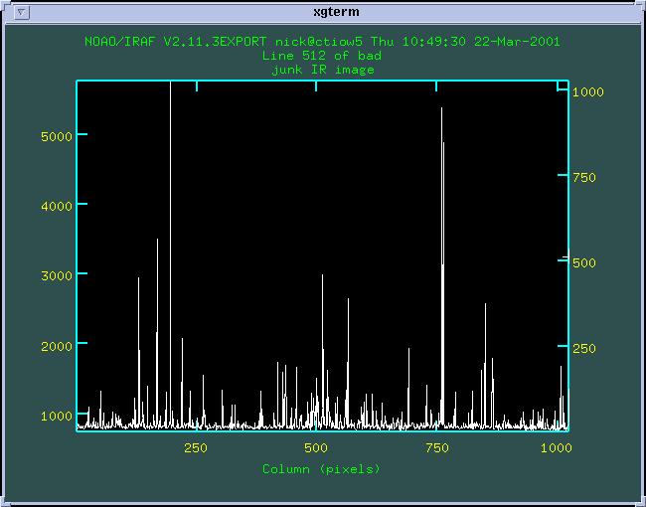Click the NOAO/IRAF V2.11.3EXPORT header line
This screenshot has width=646, height=507.
click(322, 42)
